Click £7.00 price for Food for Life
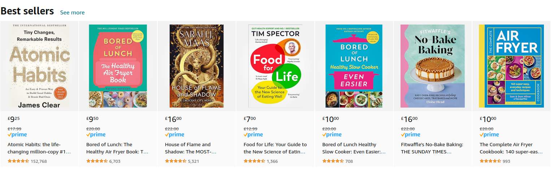Viewport: 554px width, 170px height. coord(250,118)
